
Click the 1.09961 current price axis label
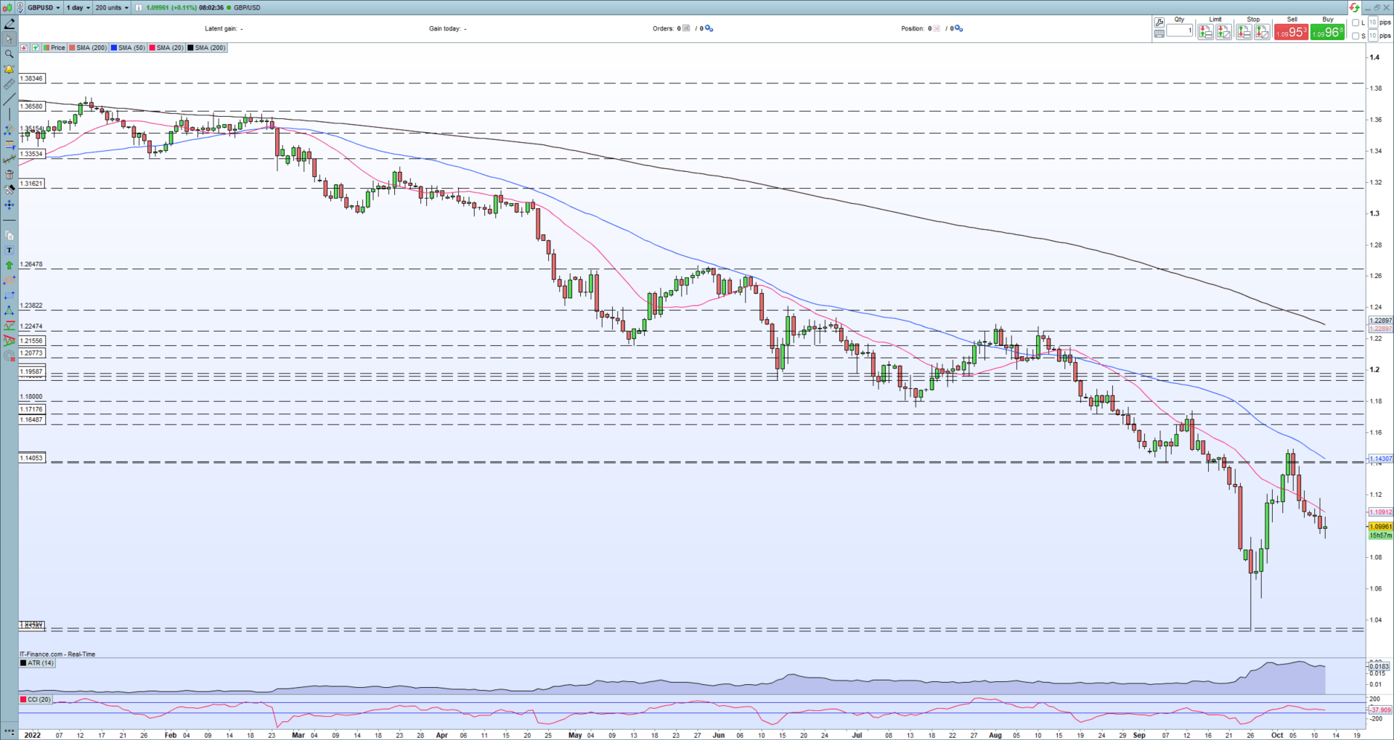[x=1380, y=527]
